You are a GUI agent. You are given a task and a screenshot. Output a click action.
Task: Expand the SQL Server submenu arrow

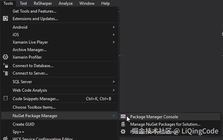(114, 82)
